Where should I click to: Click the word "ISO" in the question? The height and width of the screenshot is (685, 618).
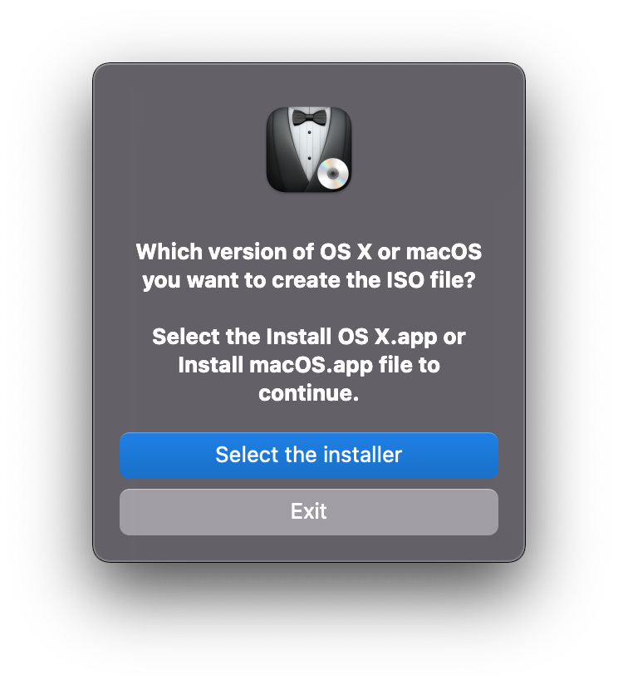tap(405, 280)
